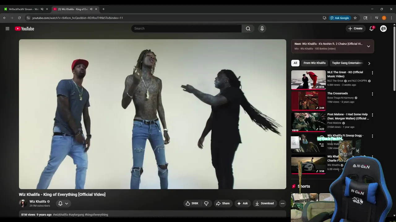Click the magnifier search button
The height and width of the screenshot is (222, 396).
click(x=248, y=28)
